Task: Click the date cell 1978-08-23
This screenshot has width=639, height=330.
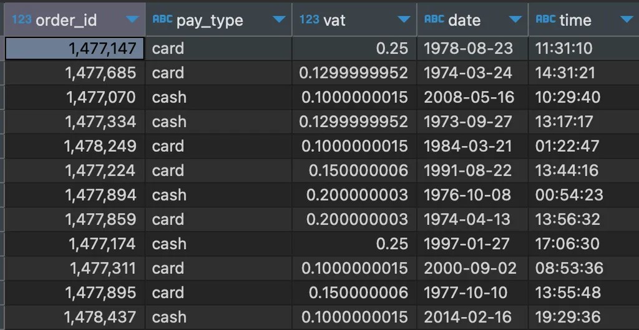Action: [472, 49]
